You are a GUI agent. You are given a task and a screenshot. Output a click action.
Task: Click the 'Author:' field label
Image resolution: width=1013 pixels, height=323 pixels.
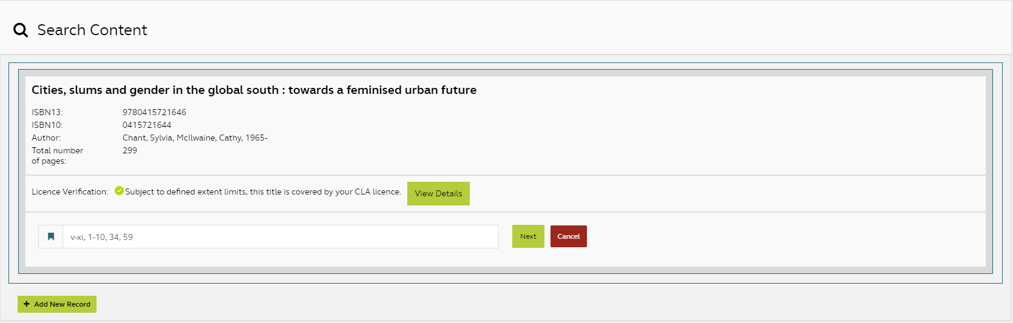click(x=46, y=138)
